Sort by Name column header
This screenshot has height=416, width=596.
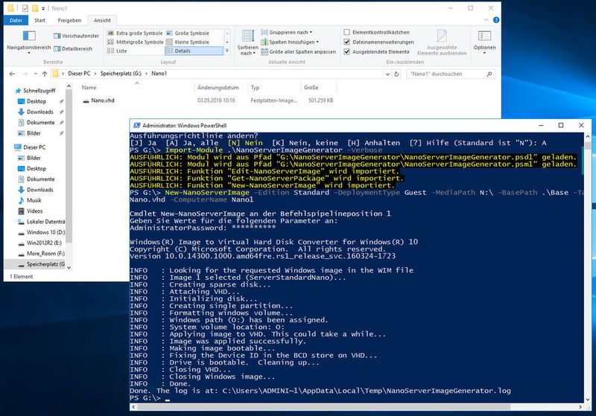click(89, 87)
